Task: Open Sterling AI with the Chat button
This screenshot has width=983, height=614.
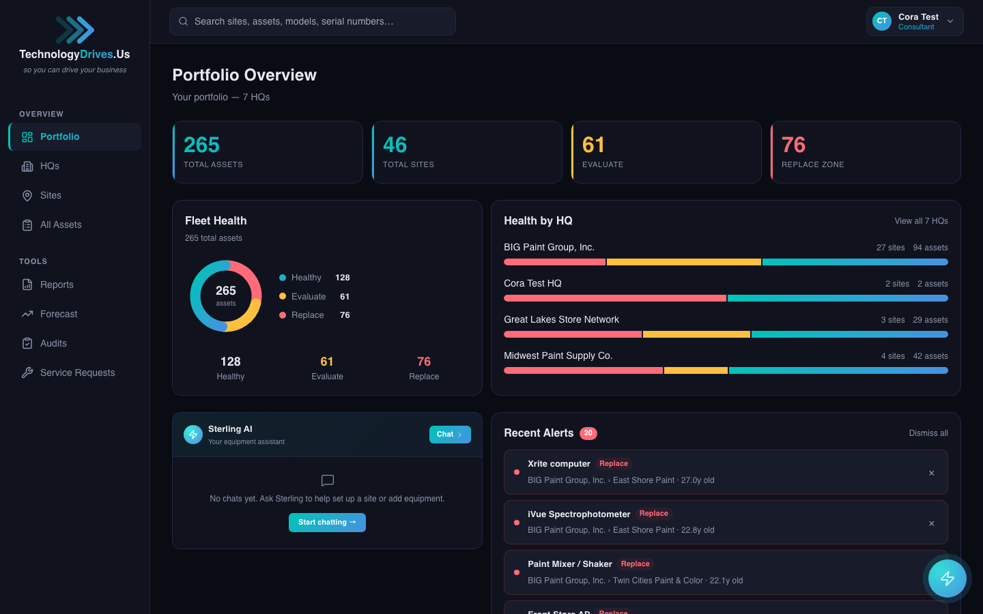Action: (x=449, y=435)
